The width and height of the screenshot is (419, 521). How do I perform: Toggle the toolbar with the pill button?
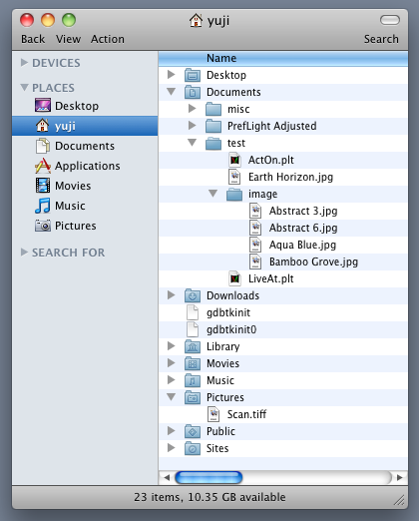[390, 20]
